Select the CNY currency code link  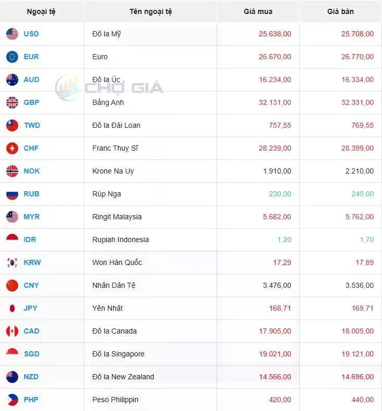[x=31, y=286]
